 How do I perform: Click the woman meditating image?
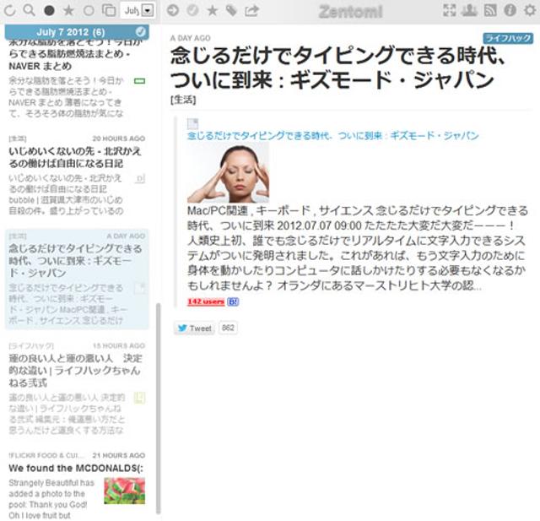click(x=228, y=172)
